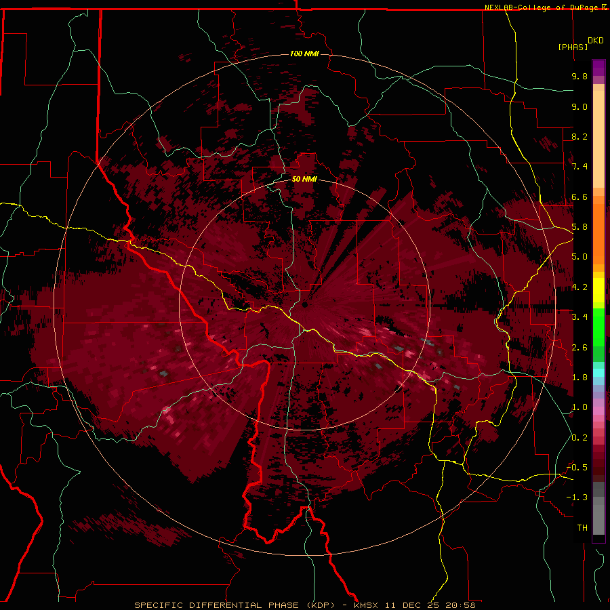Viewport: 610px width, 610px height.
Task: Click the 9.0 legend value
Action: coord(579,106)
